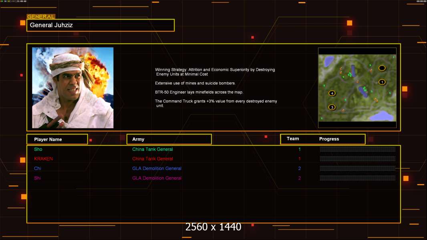Click the timer readout in top-right corner
427x240 pixels.
421,1
